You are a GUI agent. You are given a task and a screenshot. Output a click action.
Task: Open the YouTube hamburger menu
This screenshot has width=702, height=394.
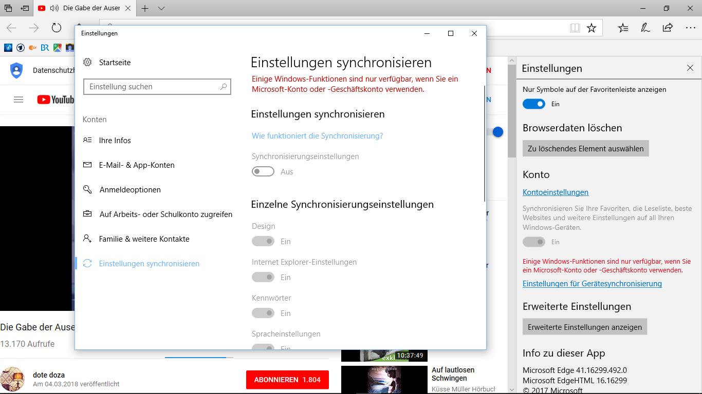[19, 100]
